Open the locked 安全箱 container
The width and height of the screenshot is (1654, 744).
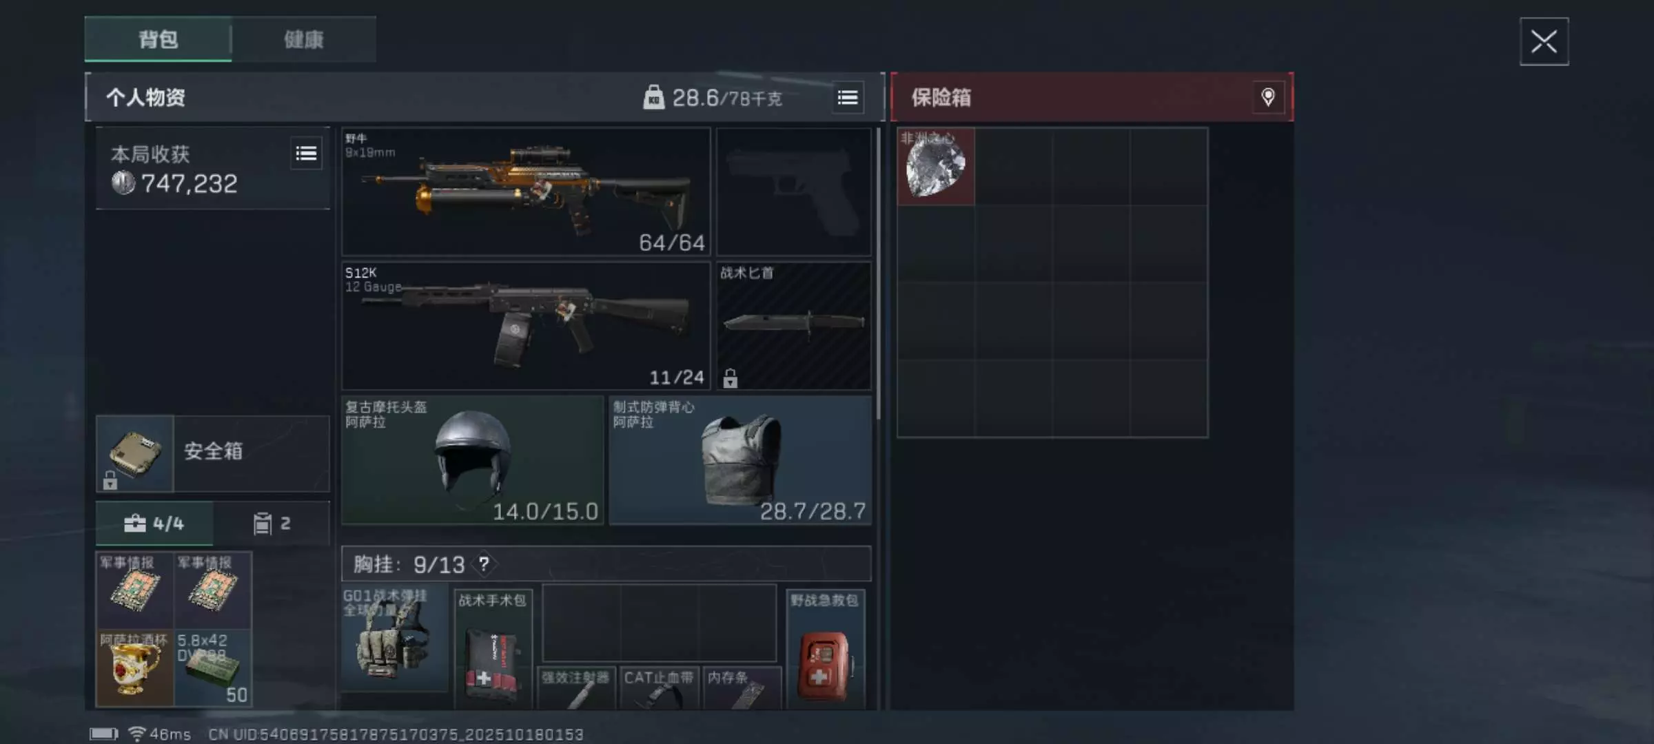(212, 453)
